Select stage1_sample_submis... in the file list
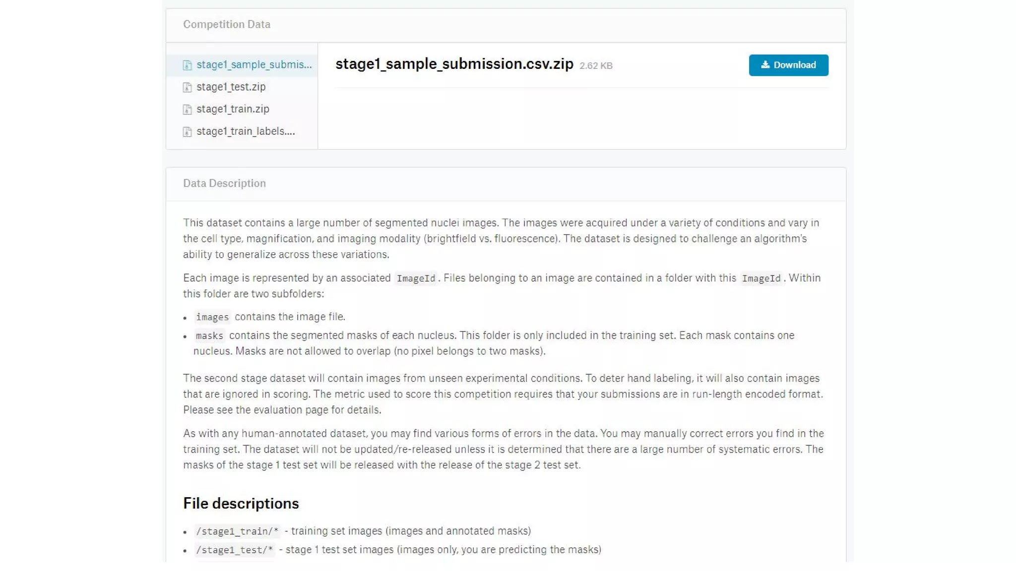This screenshot has width=1016, height=571. click(x=254, y=65)
